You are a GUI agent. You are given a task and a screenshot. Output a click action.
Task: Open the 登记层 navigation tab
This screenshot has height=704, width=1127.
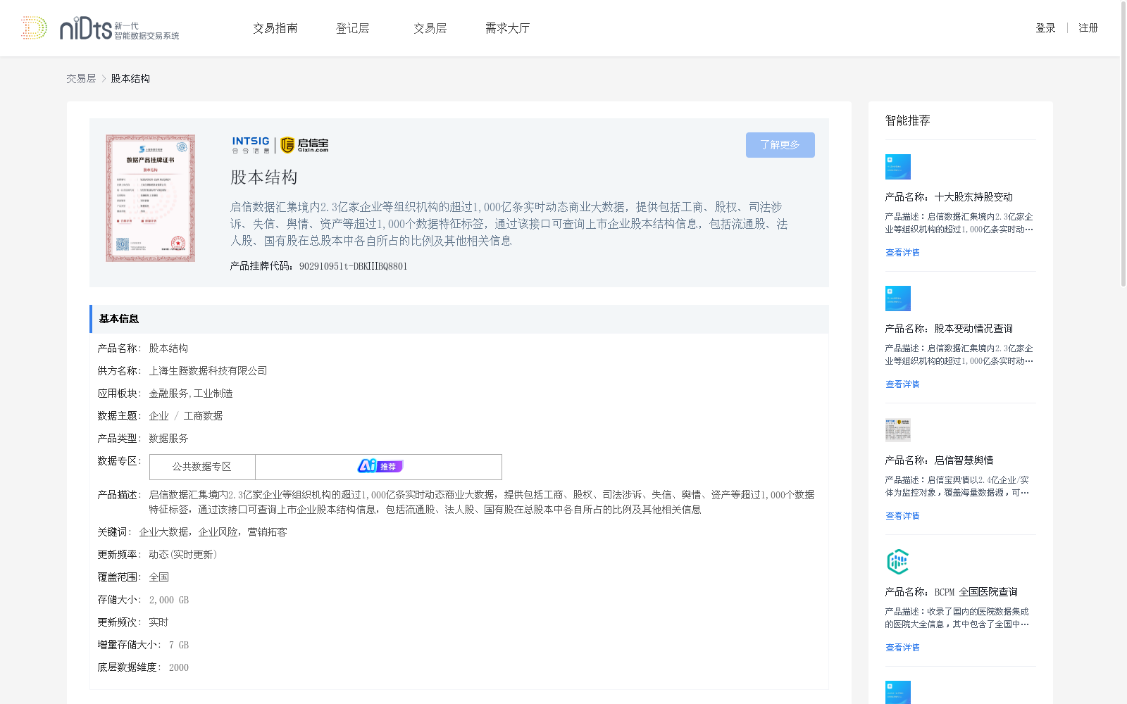(353, 28)
